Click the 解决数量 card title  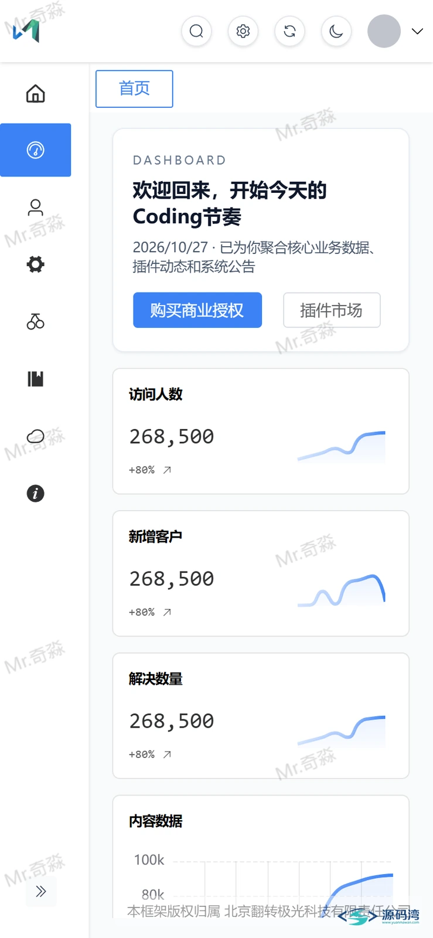[156, 679]
